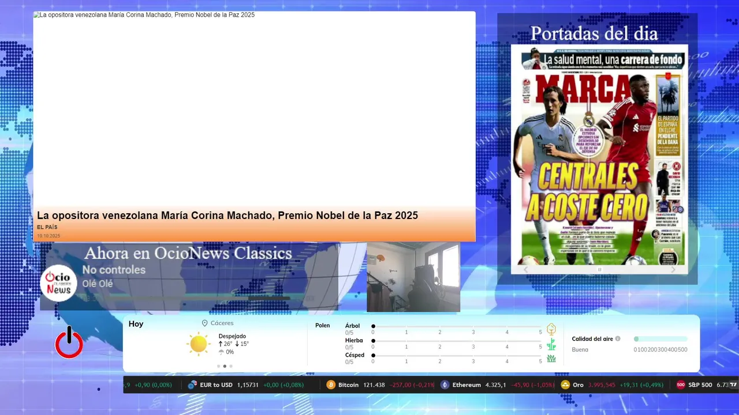Click the Hierba grass pollen icon
Viewport: 739px width, 415px height.
(551, 344)
